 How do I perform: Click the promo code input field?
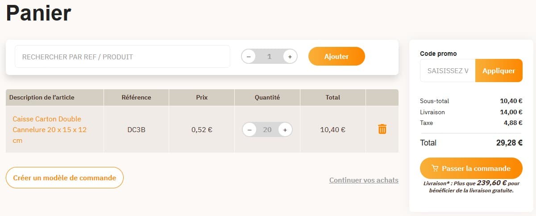pos(448,71)
